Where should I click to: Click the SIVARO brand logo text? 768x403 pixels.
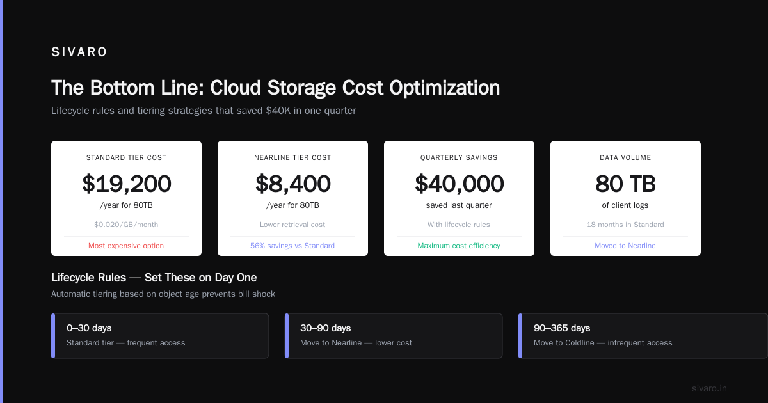pos(79,52)
